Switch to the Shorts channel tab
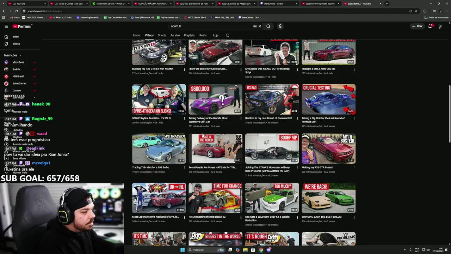 click(162, 35)
